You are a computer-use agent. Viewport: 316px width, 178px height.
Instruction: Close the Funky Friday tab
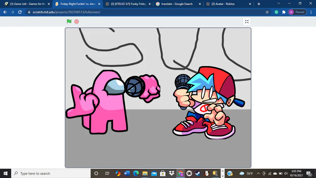(x=150, y=4)
